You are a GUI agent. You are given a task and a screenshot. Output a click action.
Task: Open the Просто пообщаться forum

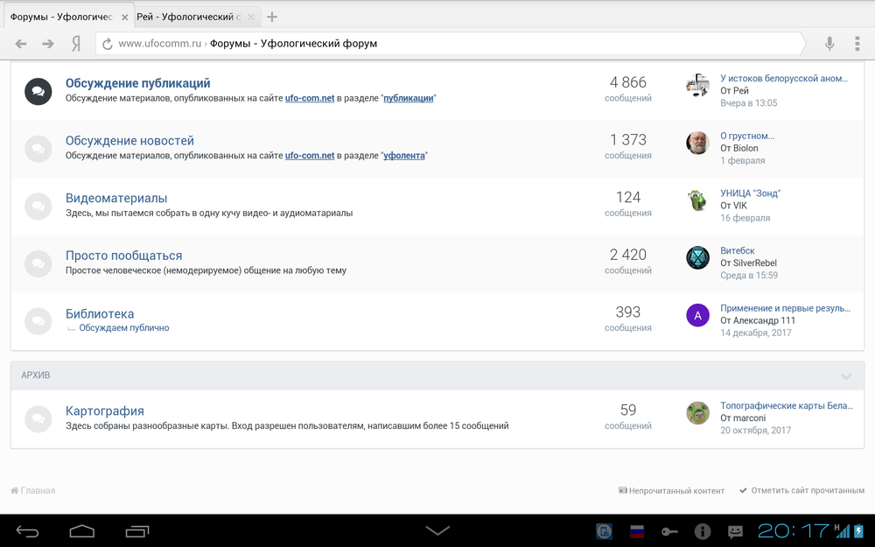click(x=123, y=256)
